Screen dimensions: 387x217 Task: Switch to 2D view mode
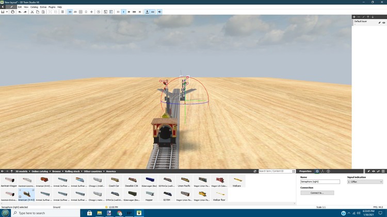75,12
